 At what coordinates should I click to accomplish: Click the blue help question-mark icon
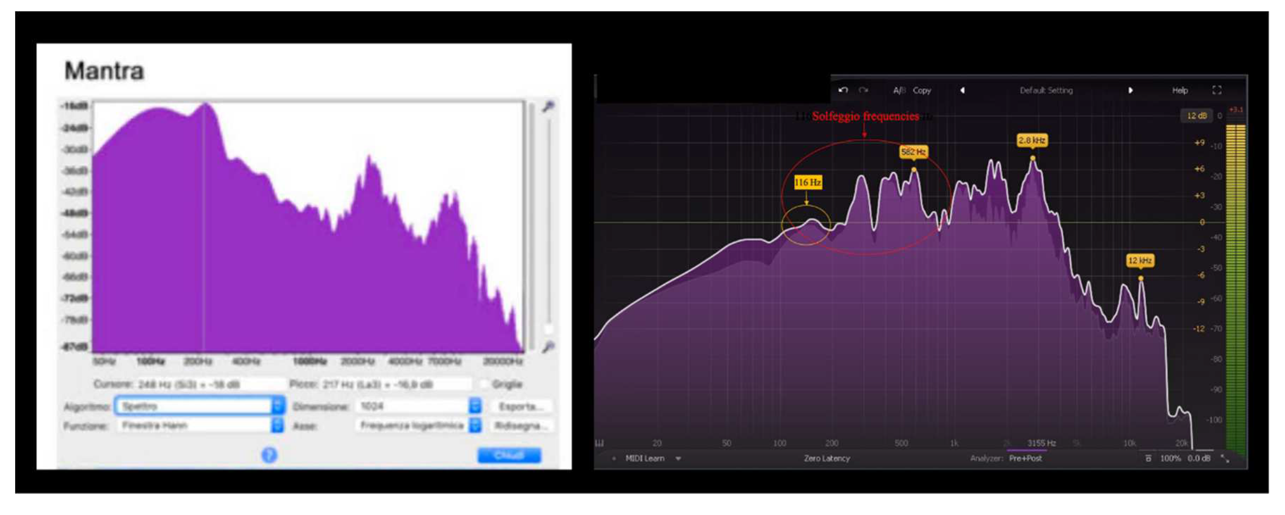point(269,455)
